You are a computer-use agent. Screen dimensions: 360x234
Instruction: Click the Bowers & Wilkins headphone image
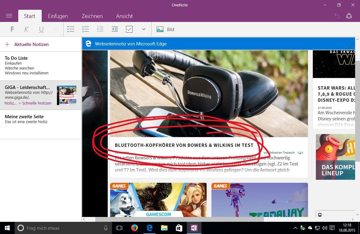pos(209,94)
